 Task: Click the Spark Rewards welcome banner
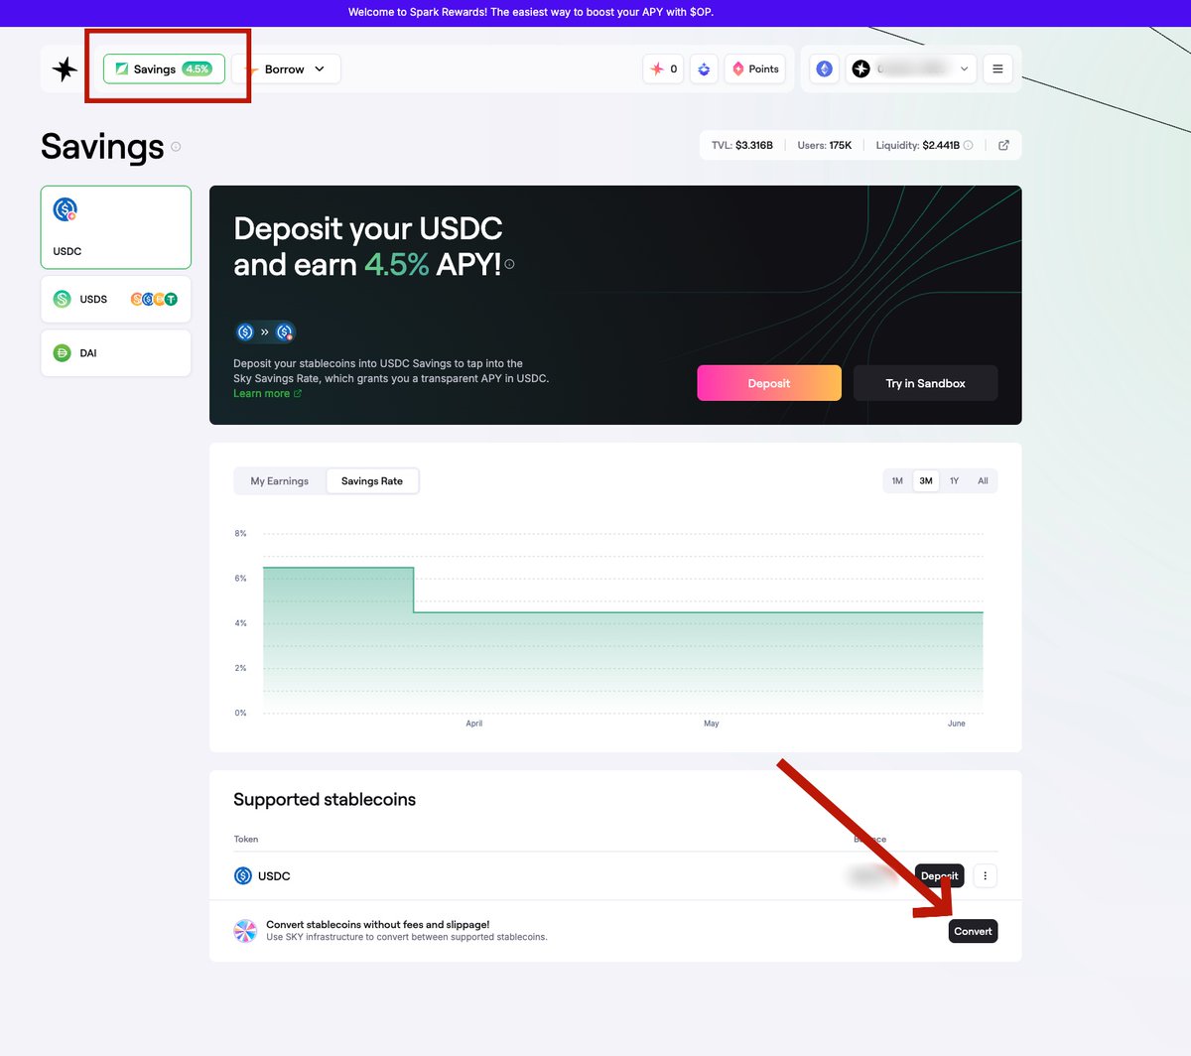click(531, 13)
